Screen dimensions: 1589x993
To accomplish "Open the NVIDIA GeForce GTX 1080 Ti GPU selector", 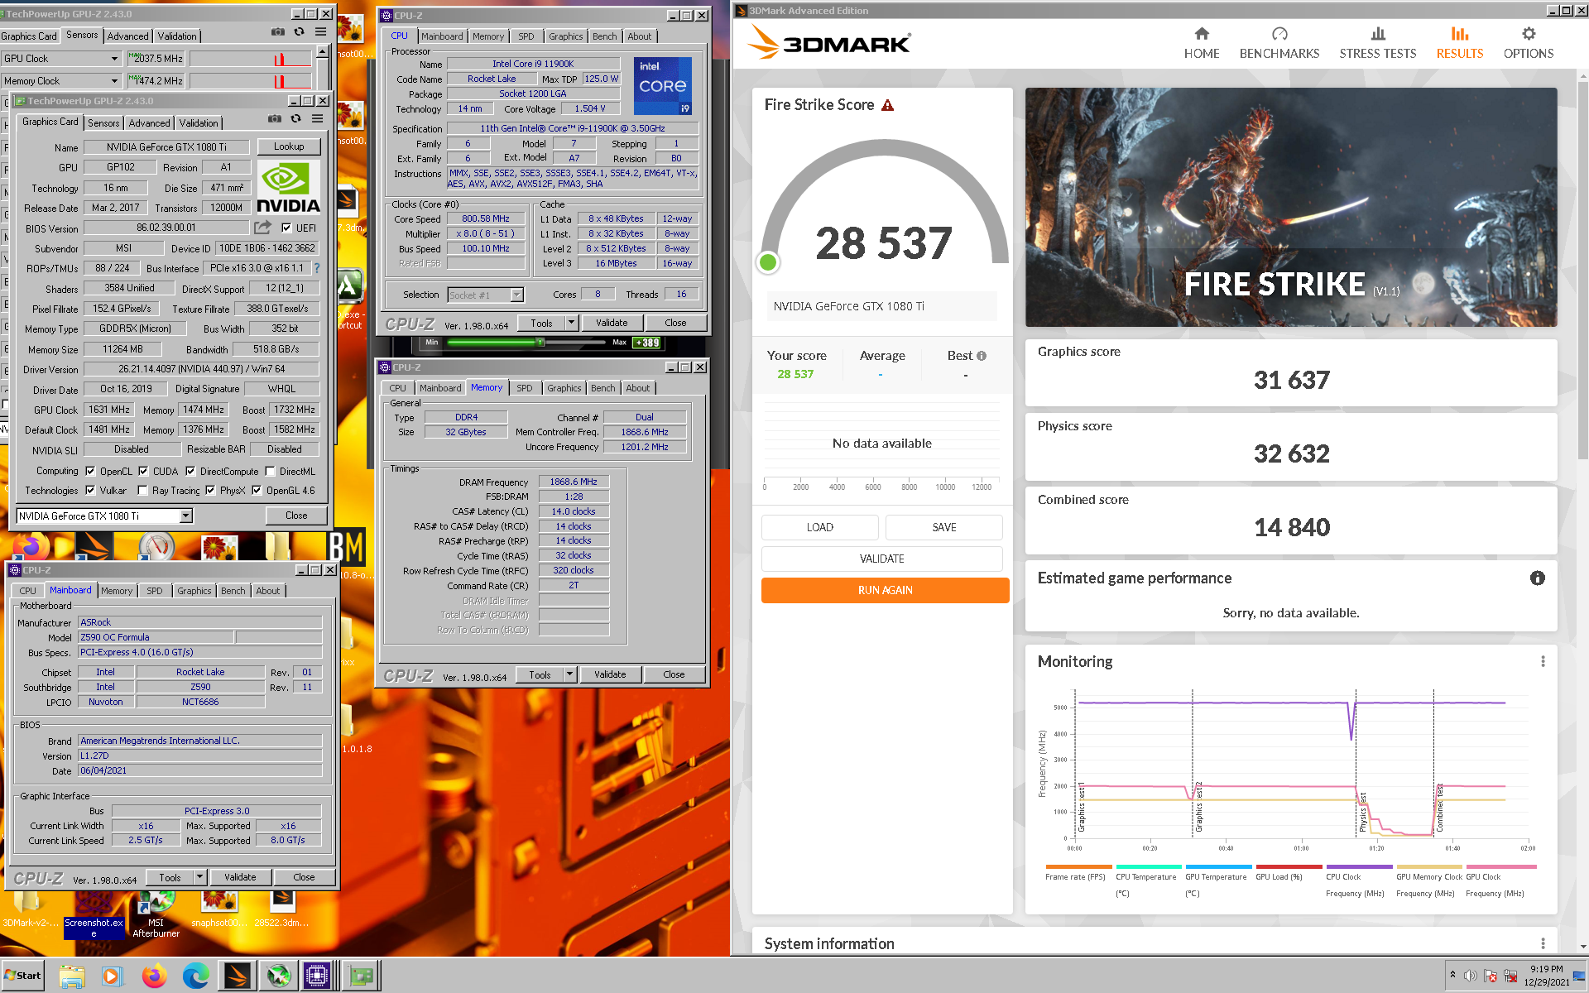I will click(104, 516).
